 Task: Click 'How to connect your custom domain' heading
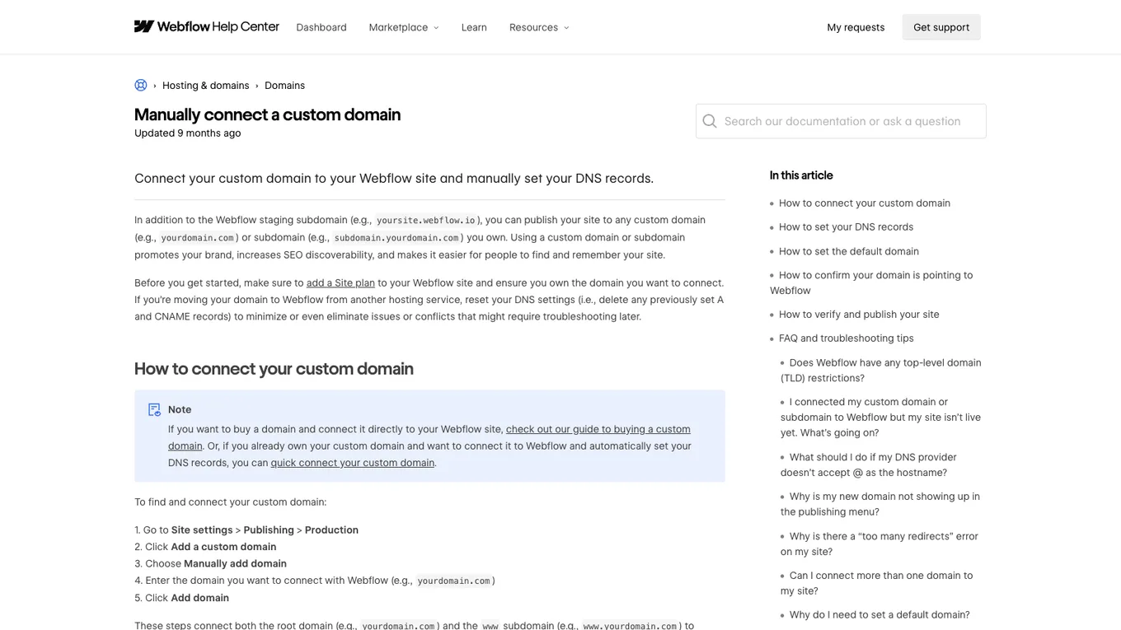274,369
